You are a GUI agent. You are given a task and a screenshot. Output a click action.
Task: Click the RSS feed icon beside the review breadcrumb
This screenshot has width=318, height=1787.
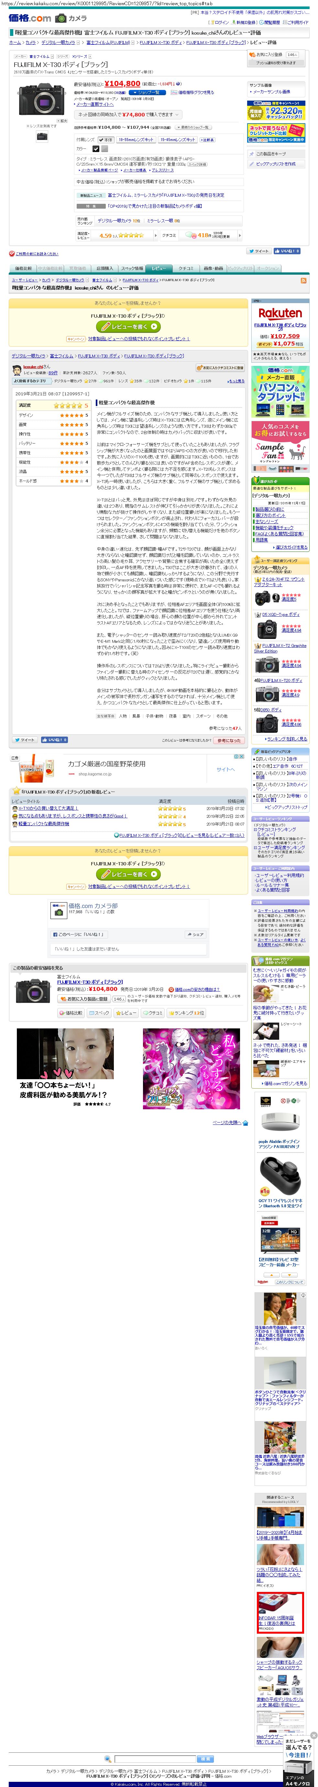click(x=303, y=280)
